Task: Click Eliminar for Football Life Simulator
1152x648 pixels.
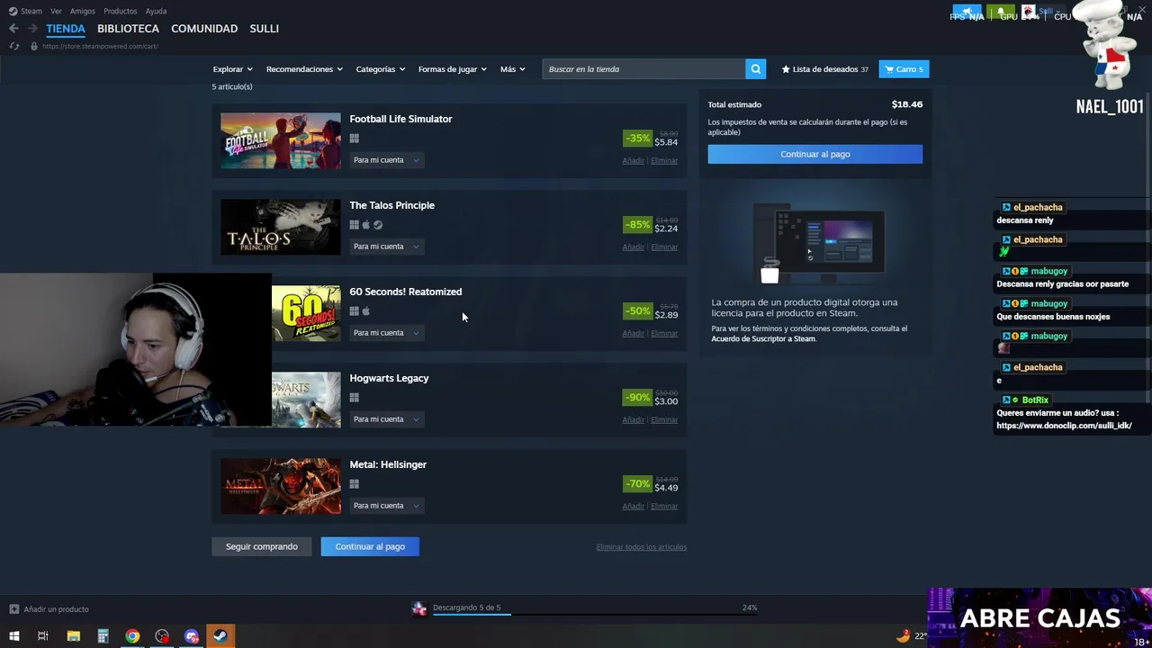Action: [664, 161]
